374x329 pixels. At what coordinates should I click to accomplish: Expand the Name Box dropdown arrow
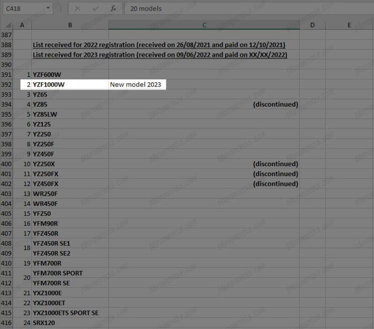point(49,8)
